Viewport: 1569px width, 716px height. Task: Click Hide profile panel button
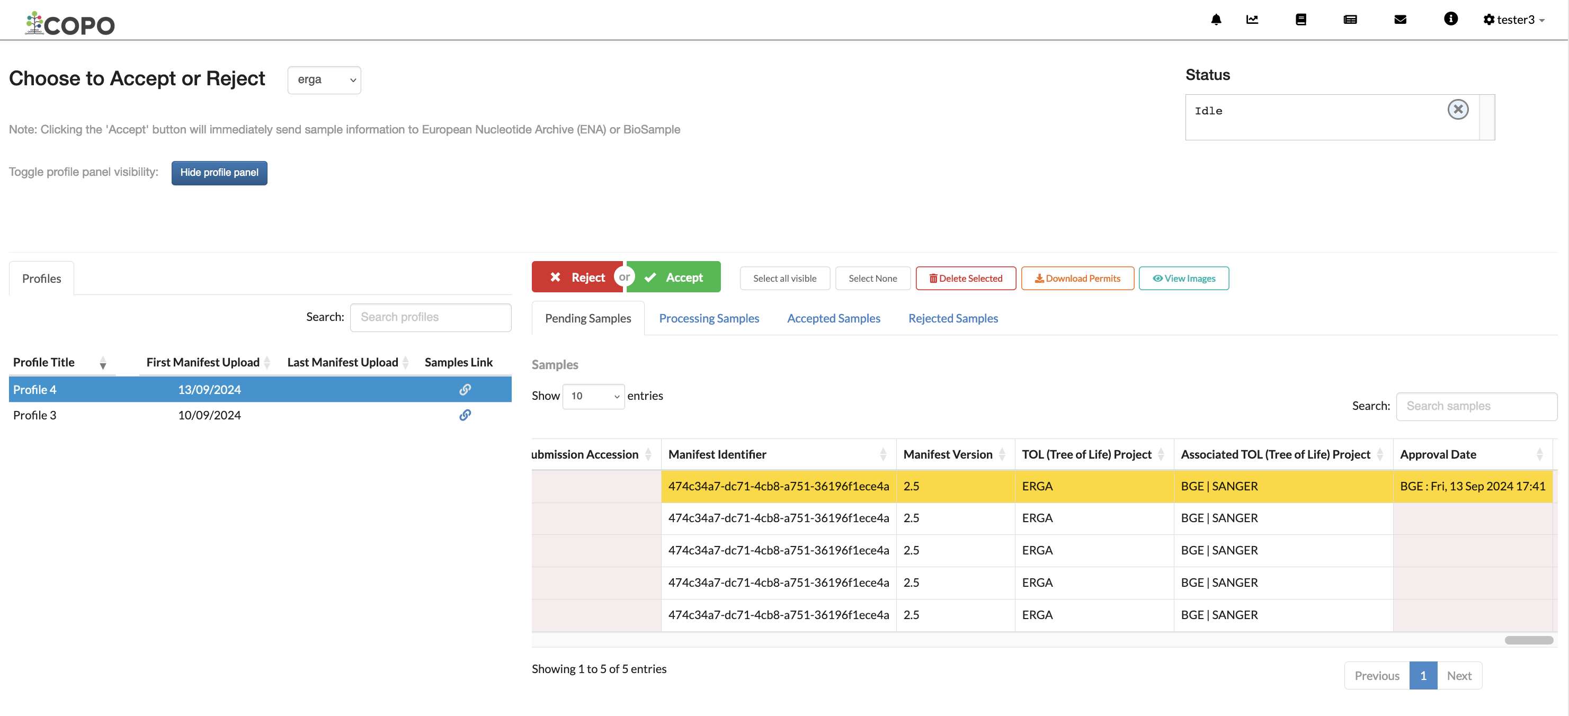point(219,173)
